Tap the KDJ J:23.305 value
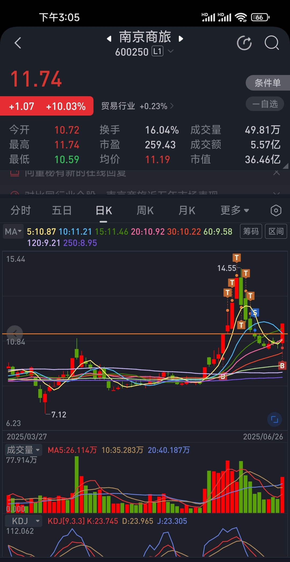 172,521
